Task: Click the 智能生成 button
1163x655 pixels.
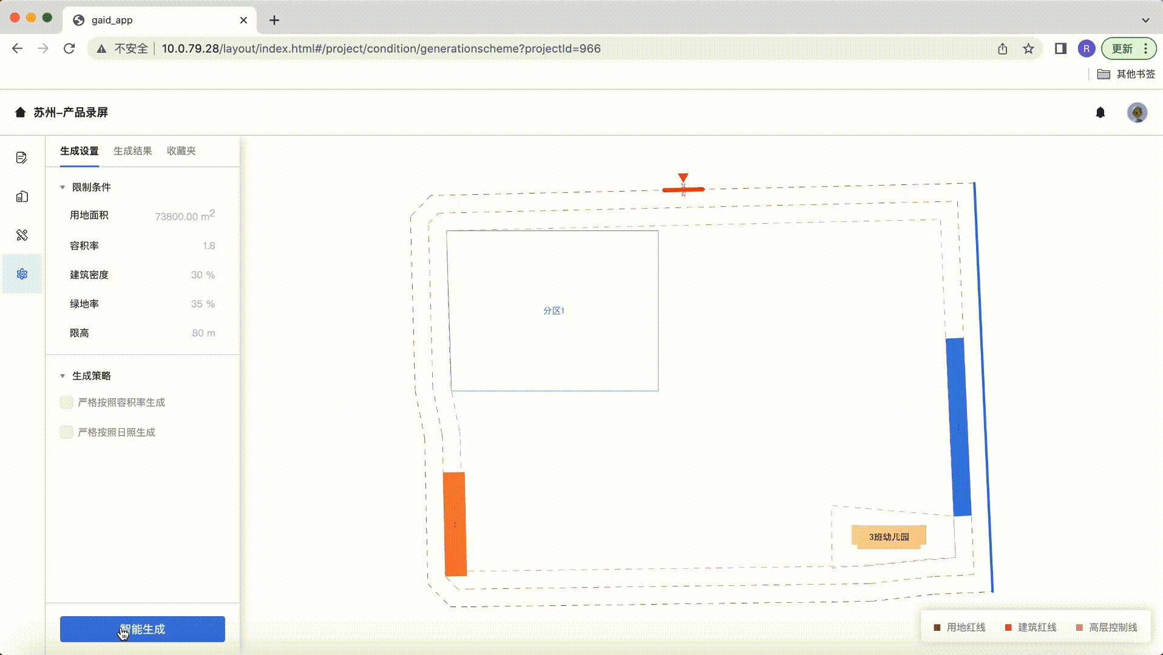Action: pos(142,629)
